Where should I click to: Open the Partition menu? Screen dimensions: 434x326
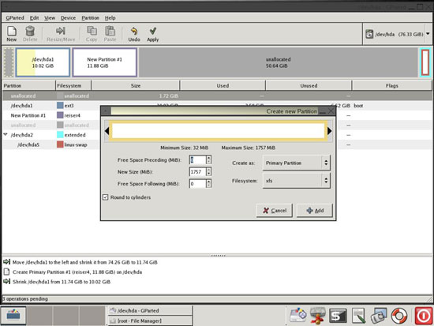(90, 17)
